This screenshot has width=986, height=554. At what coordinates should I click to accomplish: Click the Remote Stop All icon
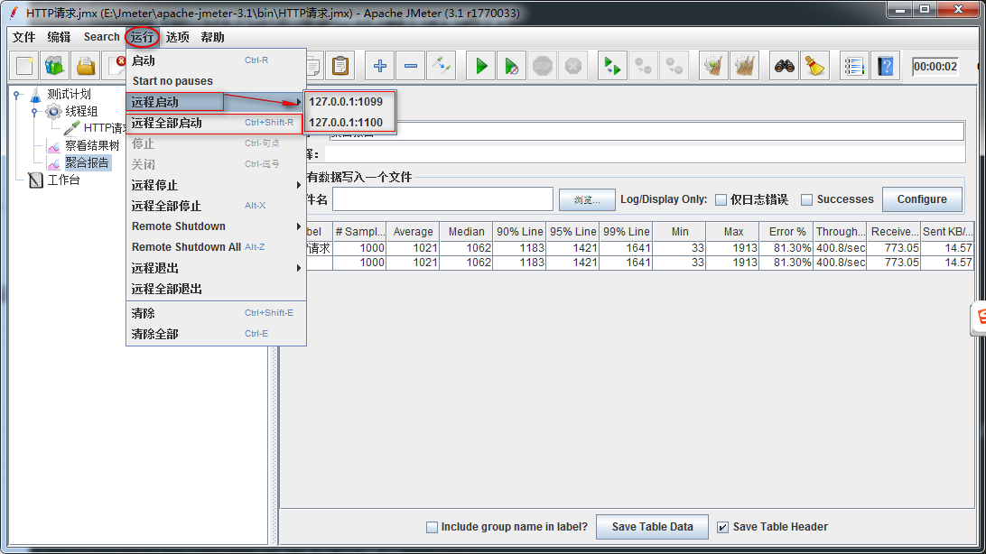click(643, 66)
